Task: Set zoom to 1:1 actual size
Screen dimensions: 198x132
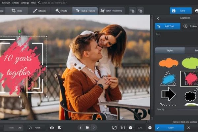Action: (122, 128)
